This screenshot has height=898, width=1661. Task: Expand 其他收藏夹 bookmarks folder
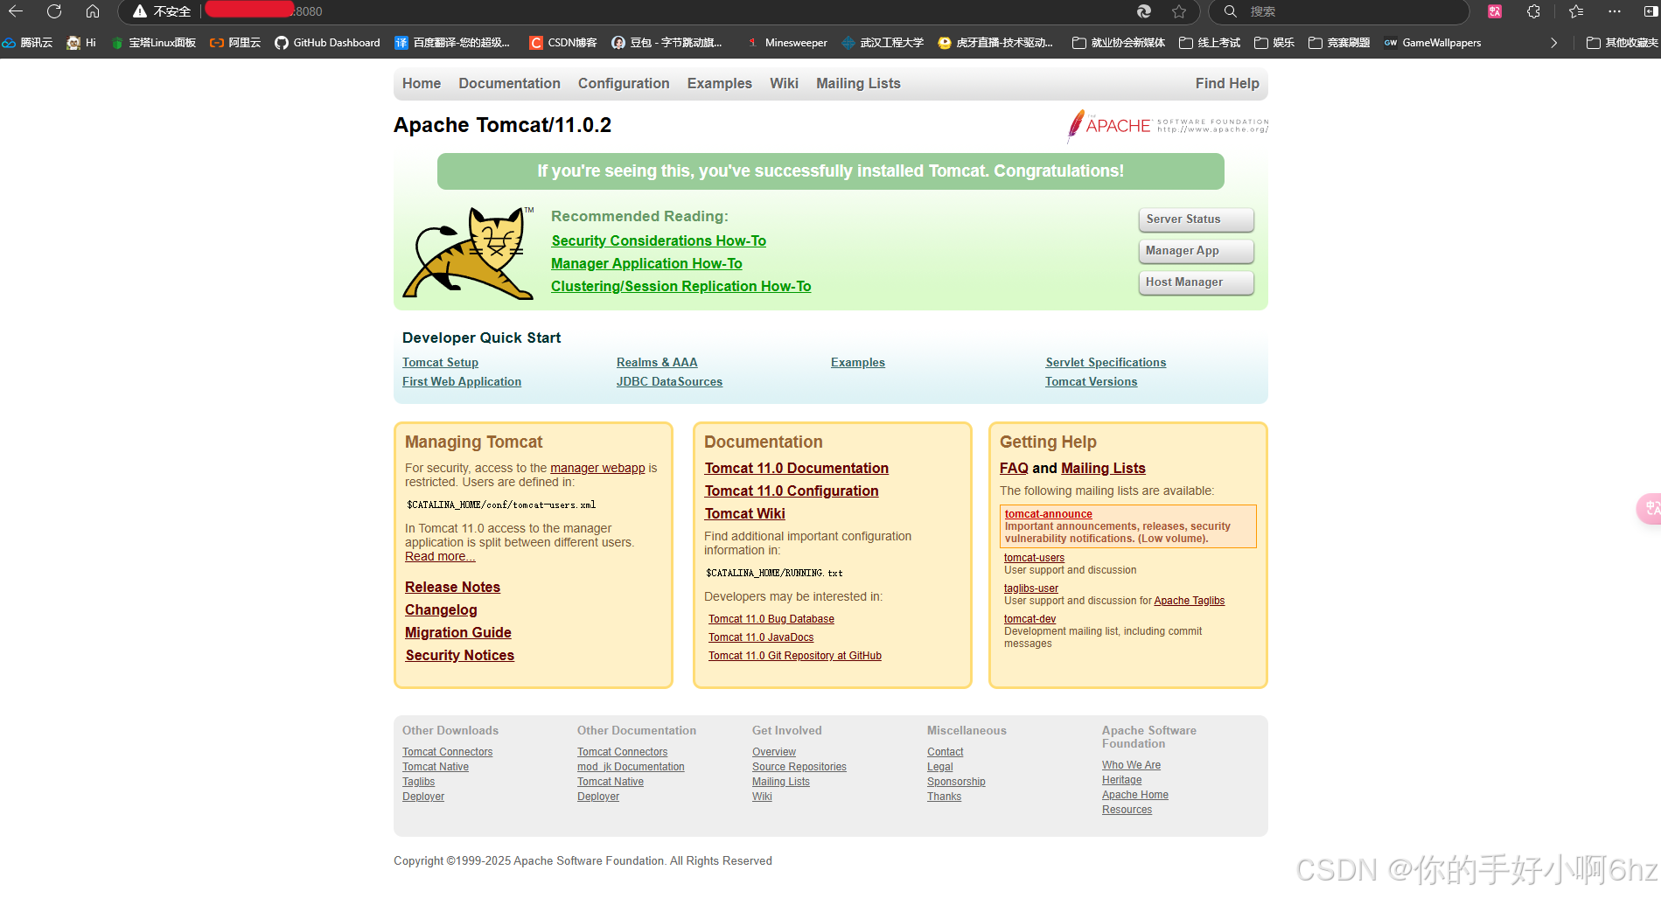(x=1623, y=43)
